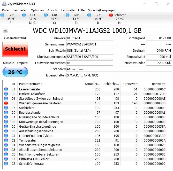
Task: Click the Firmware field 01.01A01
Action: [89, 38]
